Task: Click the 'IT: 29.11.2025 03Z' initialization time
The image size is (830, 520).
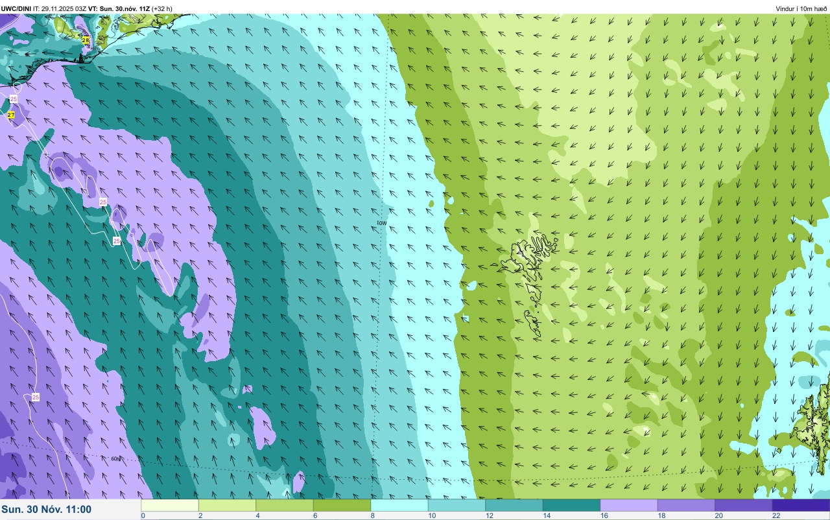Action: click(60, 8)
